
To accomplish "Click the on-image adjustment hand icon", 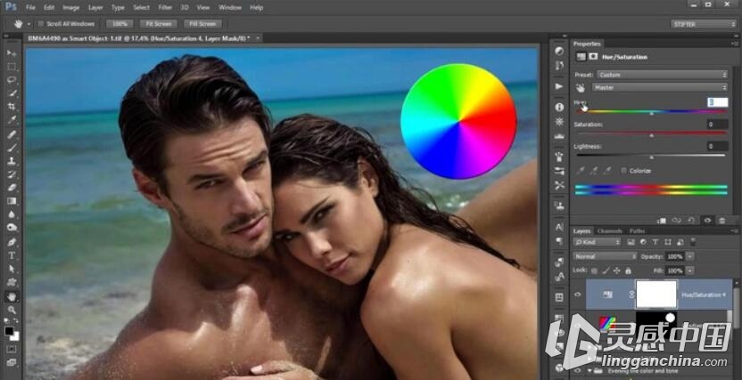I will (x=581, y=88).
